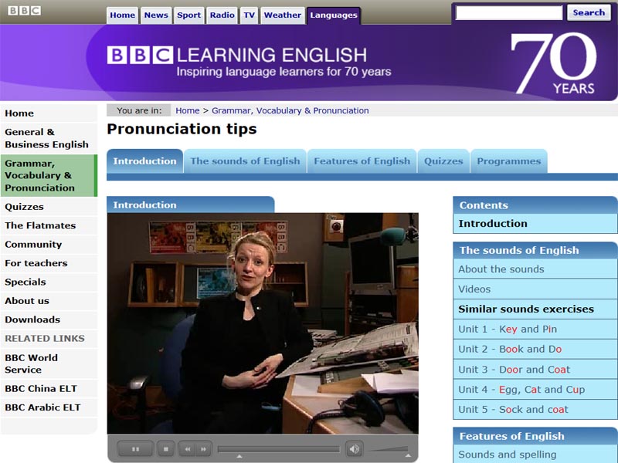The height and width of the screenshot is (463, 618).
Task: Click into the search text field
Action: tap(509, 12)
